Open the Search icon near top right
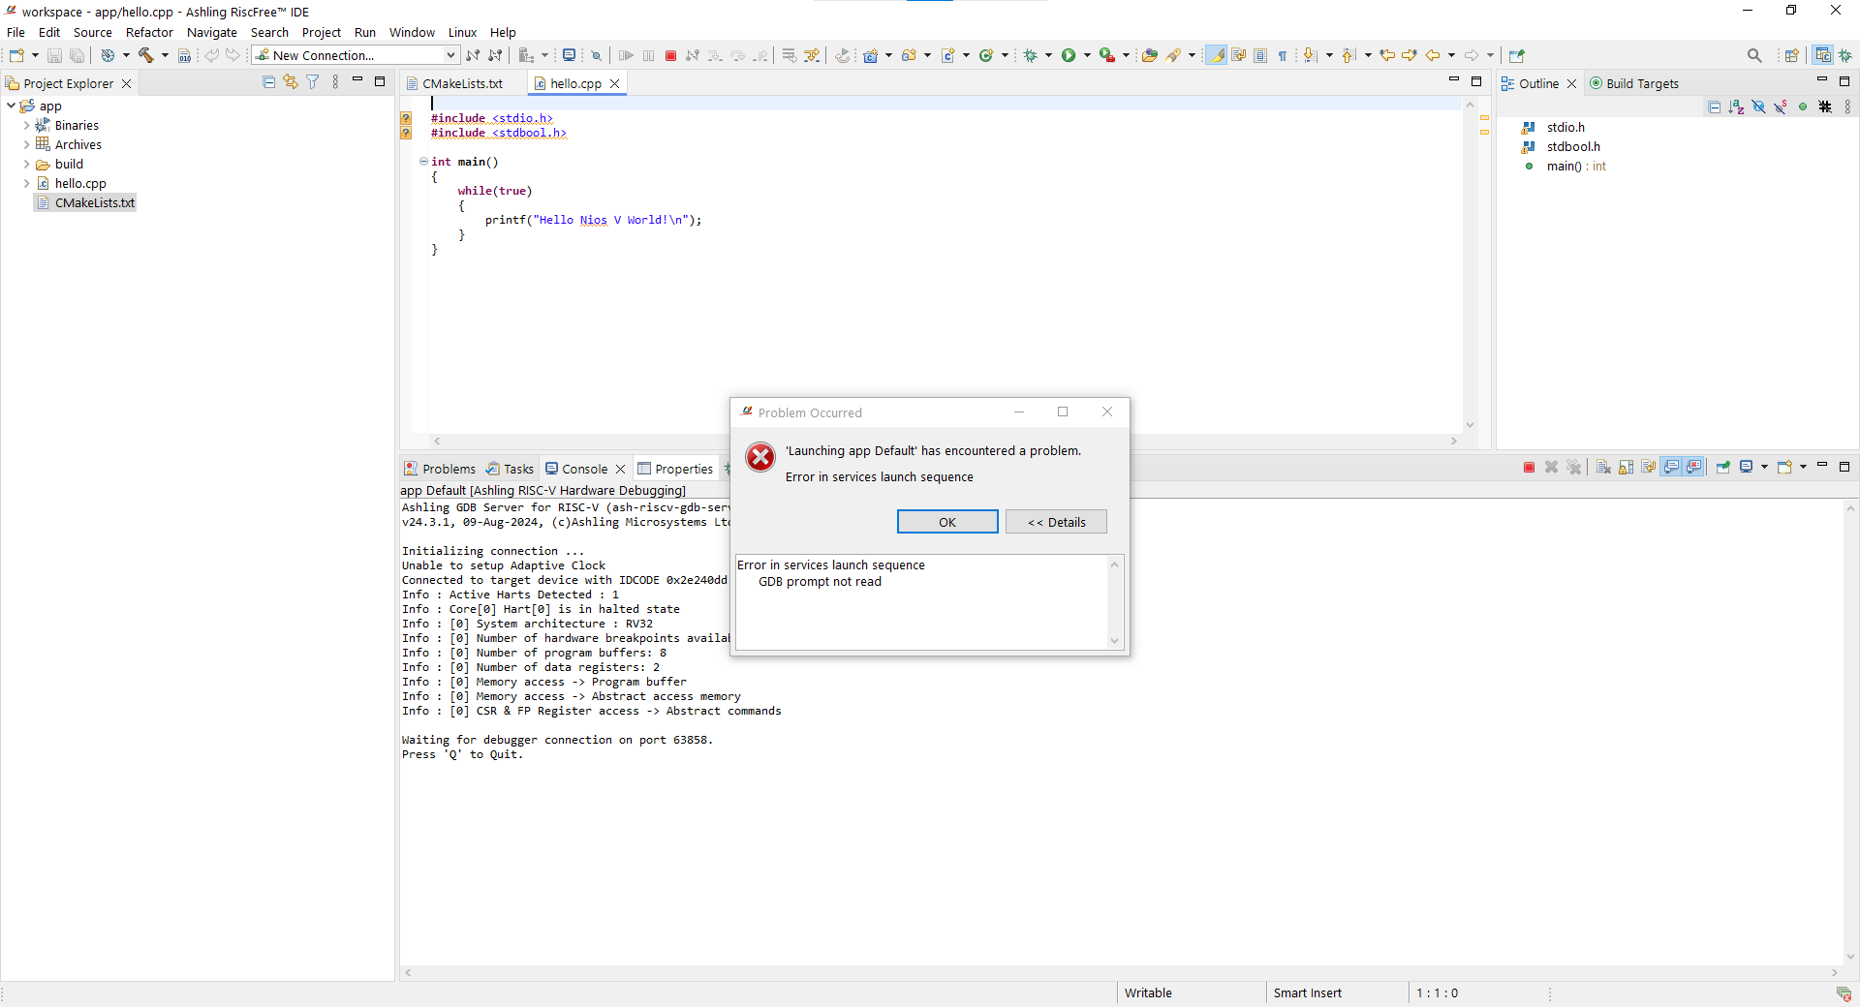Viewport: 1860px width, 1007px height. point(1754,55)
